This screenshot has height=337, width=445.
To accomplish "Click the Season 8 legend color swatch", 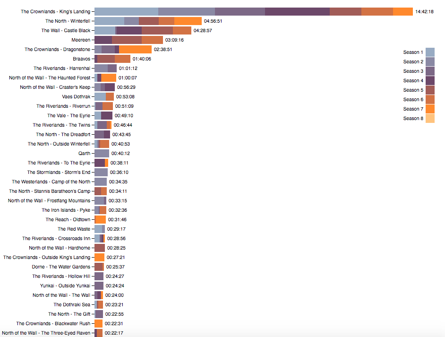I will click(430, 118).
